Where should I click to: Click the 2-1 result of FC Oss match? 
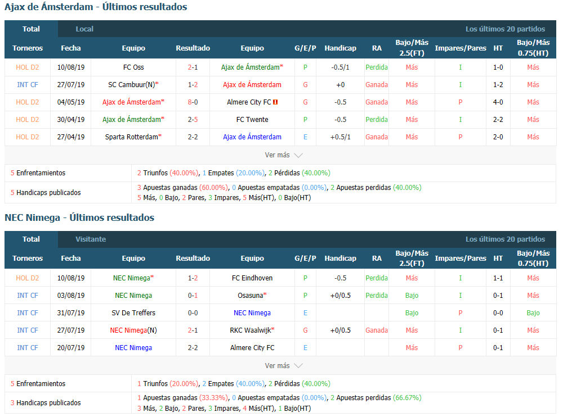[193, 67]
